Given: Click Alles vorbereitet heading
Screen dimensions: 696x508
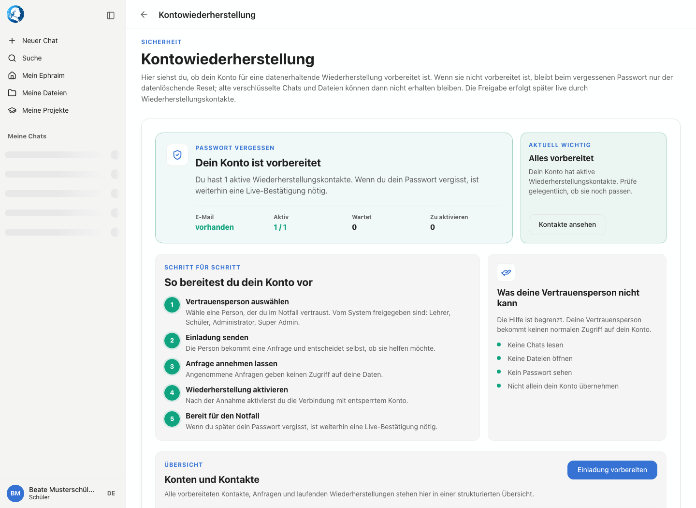Looking at the screenshot, I should pos(561,158).
